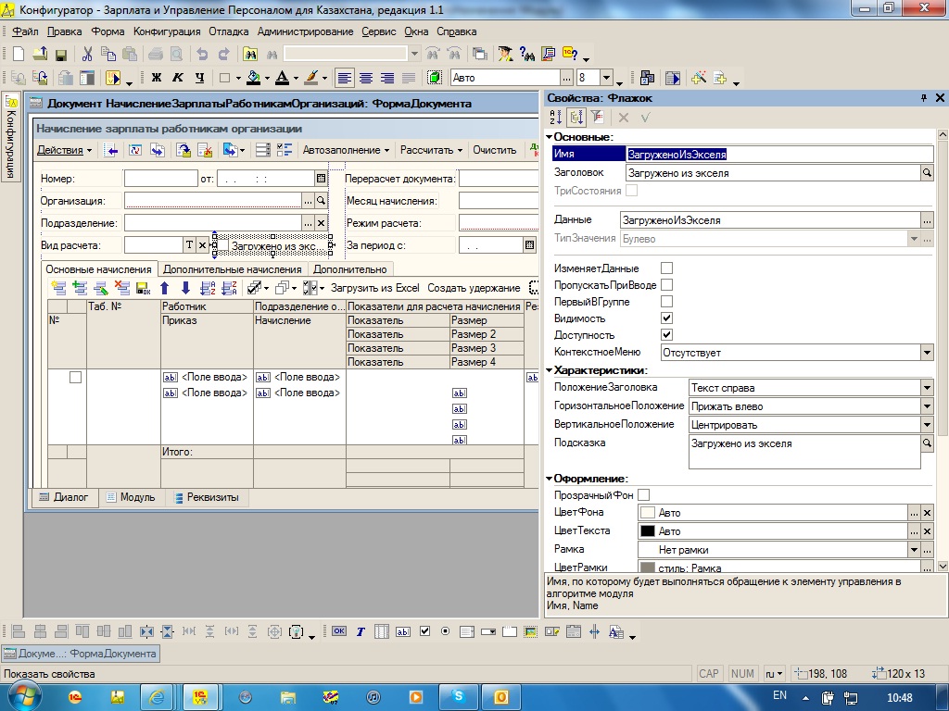The width and height of the screenshot is (949, 711).
Task: Click ЦветТекста black color swatch
Action: 648,530
